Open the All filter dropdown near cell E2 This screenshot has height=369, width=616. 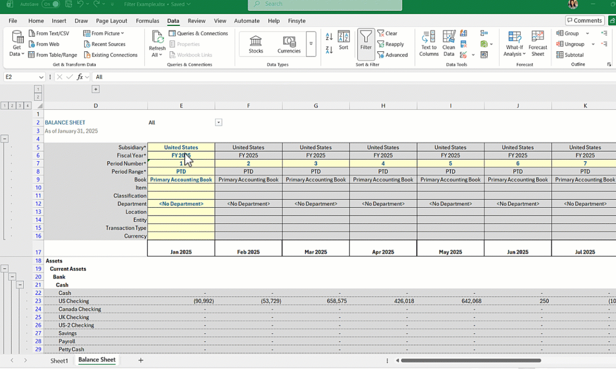pos(218,122)
